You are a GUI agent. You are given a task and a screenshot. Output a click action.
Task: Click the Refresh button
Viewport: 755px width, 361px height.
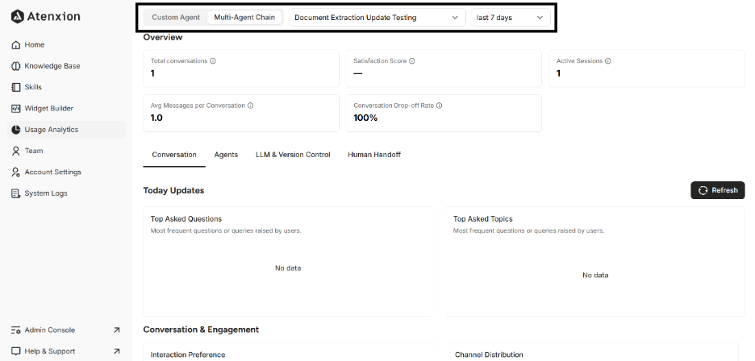click(x=717, y=190)
